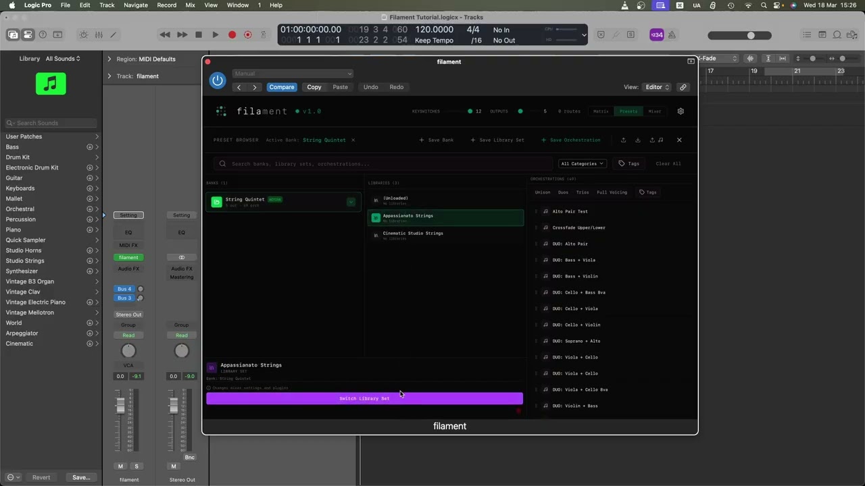Viewport: 865px width, 486px height.
Task: Expand the Region MIDI Defaults section
Action: pos(109,59)
